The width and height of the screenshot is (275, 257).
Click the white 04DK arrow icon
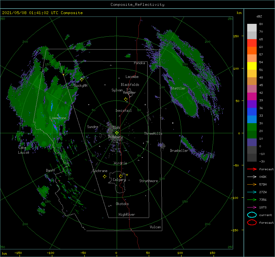click(x=252, y=177)
